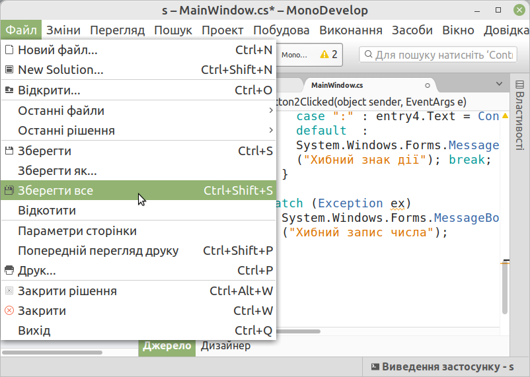Click the warning marker in editor margin
Viewport: 530px width, 377px height.
click(x=505, y=116)
